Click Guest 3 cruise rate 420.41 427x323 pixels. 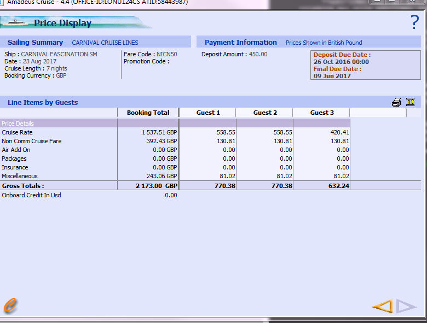(x=339, y=132)
